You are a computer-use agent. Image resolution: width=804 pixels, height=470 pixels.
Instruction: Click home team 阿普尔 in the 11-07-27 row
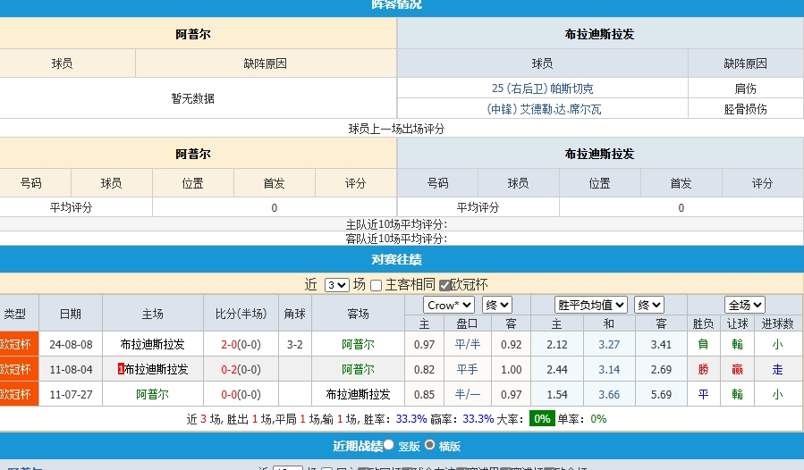point(152,394)
